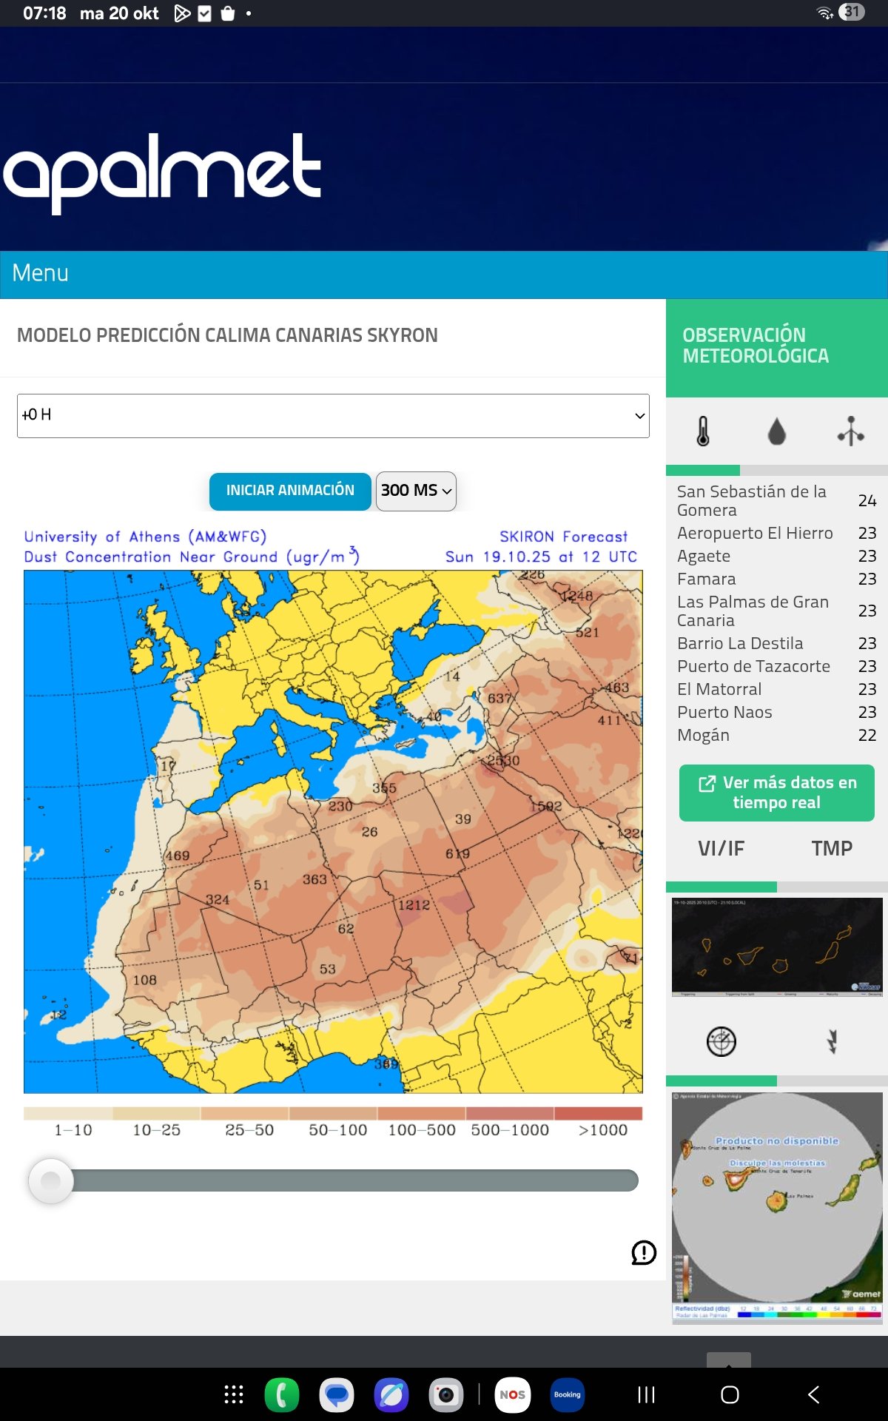Click the feedback exclamation bubble icon

[x=643, y=1252]
